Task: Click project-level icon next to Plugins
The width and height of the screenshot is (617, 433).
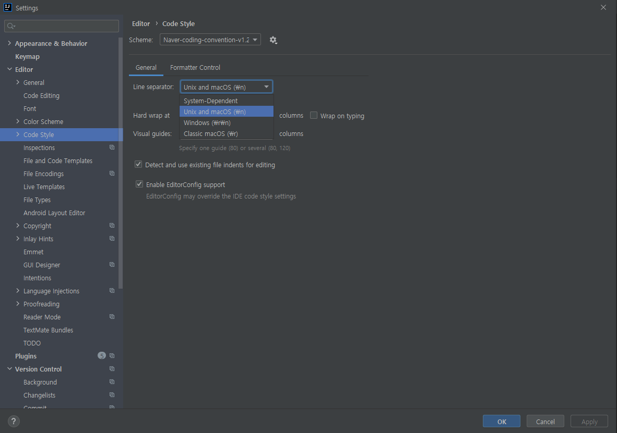Action: click(112, 355)
